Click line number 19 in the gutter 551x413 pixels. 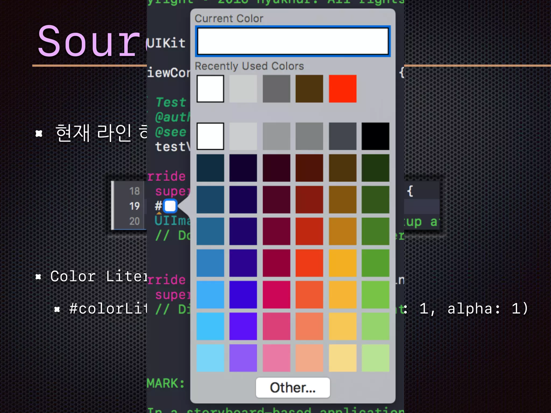(134, 206)
